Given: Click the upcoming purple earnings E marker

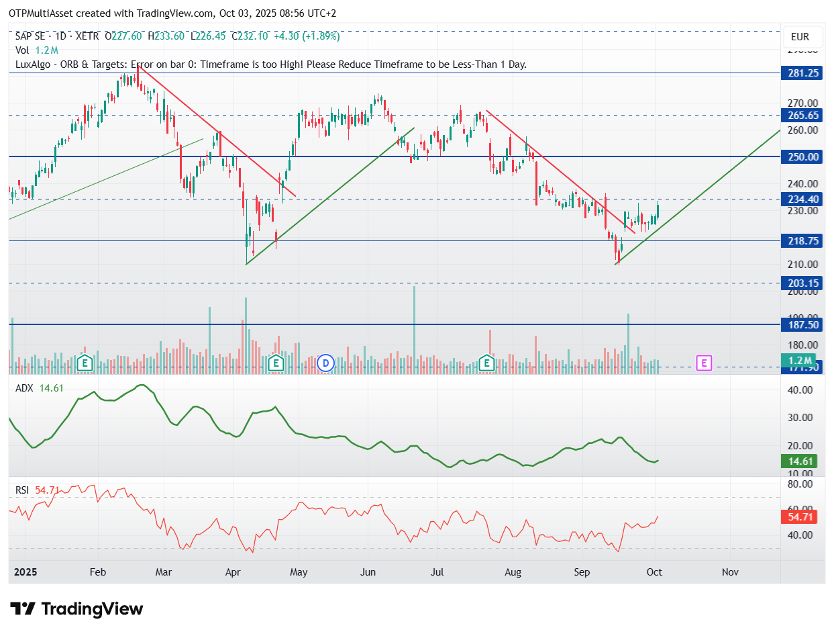Looking at the screenshot, I should (x=704, y=363).
